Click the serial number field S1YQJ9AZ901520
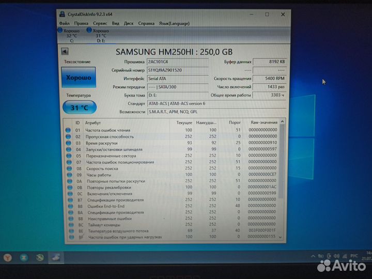372x279 pixels. pyautogui.click(x=177, y=70)
